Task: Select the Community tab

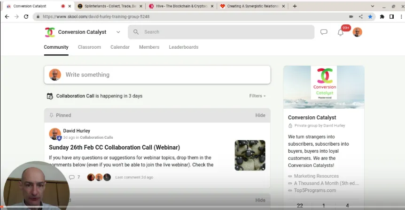Action: 56,47
